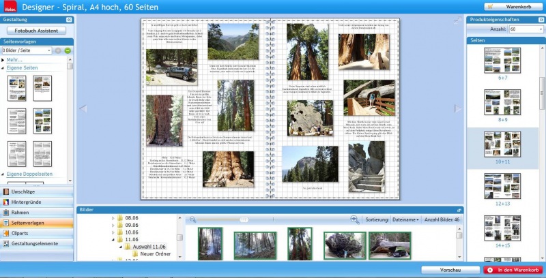Open the Gestaltungselemente tab
The image size is (546, 278).
tap(37, 244)
